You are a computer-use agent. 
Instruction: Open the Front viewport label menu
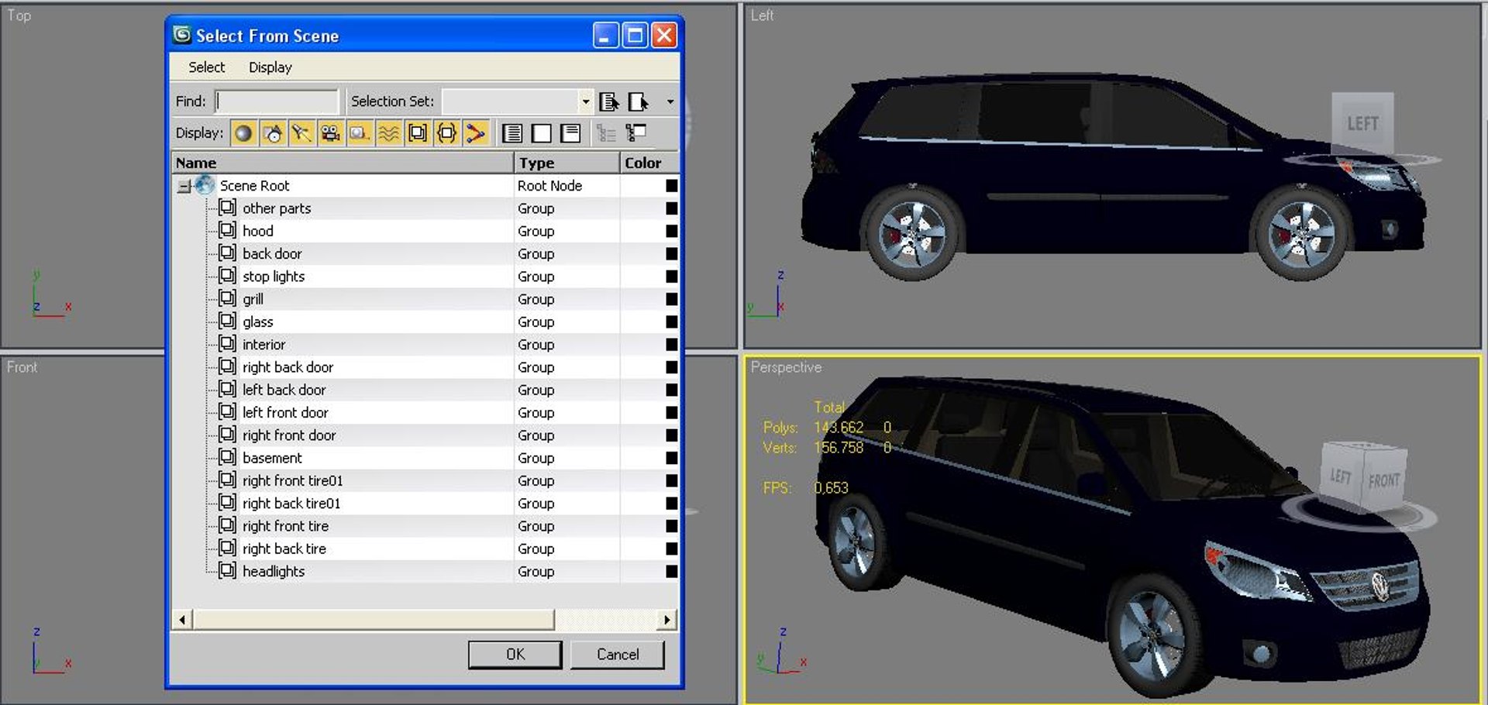coord(22,367)
